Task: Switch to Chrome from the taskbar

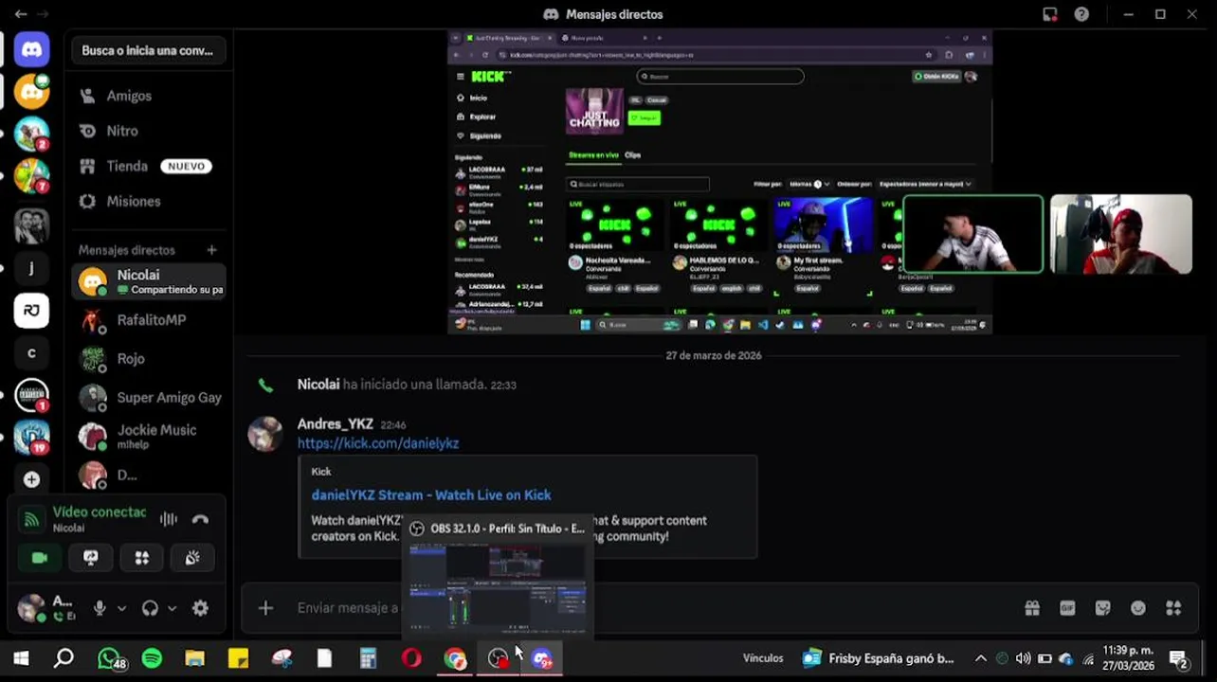Action: (x=455, y=658)
